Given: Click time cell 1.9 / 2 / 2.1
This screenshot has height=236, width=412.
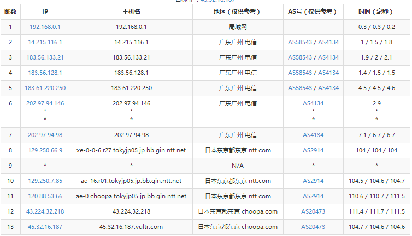Looking at the screenshot, I should (x=376, y=57).
